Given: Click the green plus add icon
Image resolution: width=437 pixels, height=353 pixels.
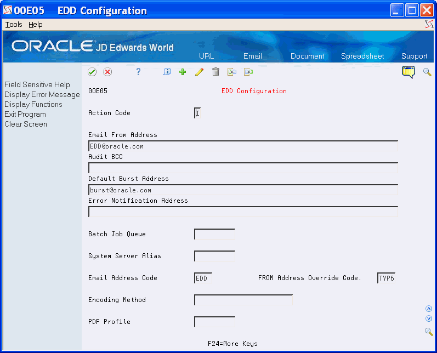Looking at the screenshot, I should (x=183, y=72).
